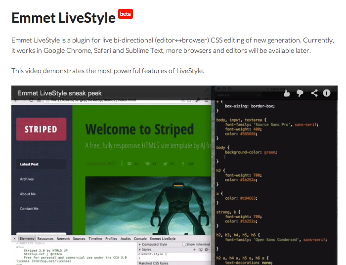Click the thumbs up like icon
The image size is (346, 265).
(x=287, y=92)
